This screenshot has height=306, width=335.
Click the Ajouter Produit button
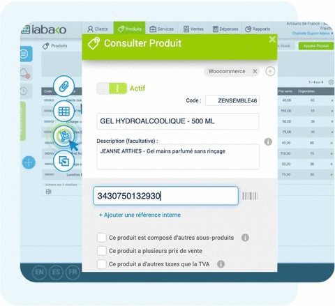(x=316, y=46)
